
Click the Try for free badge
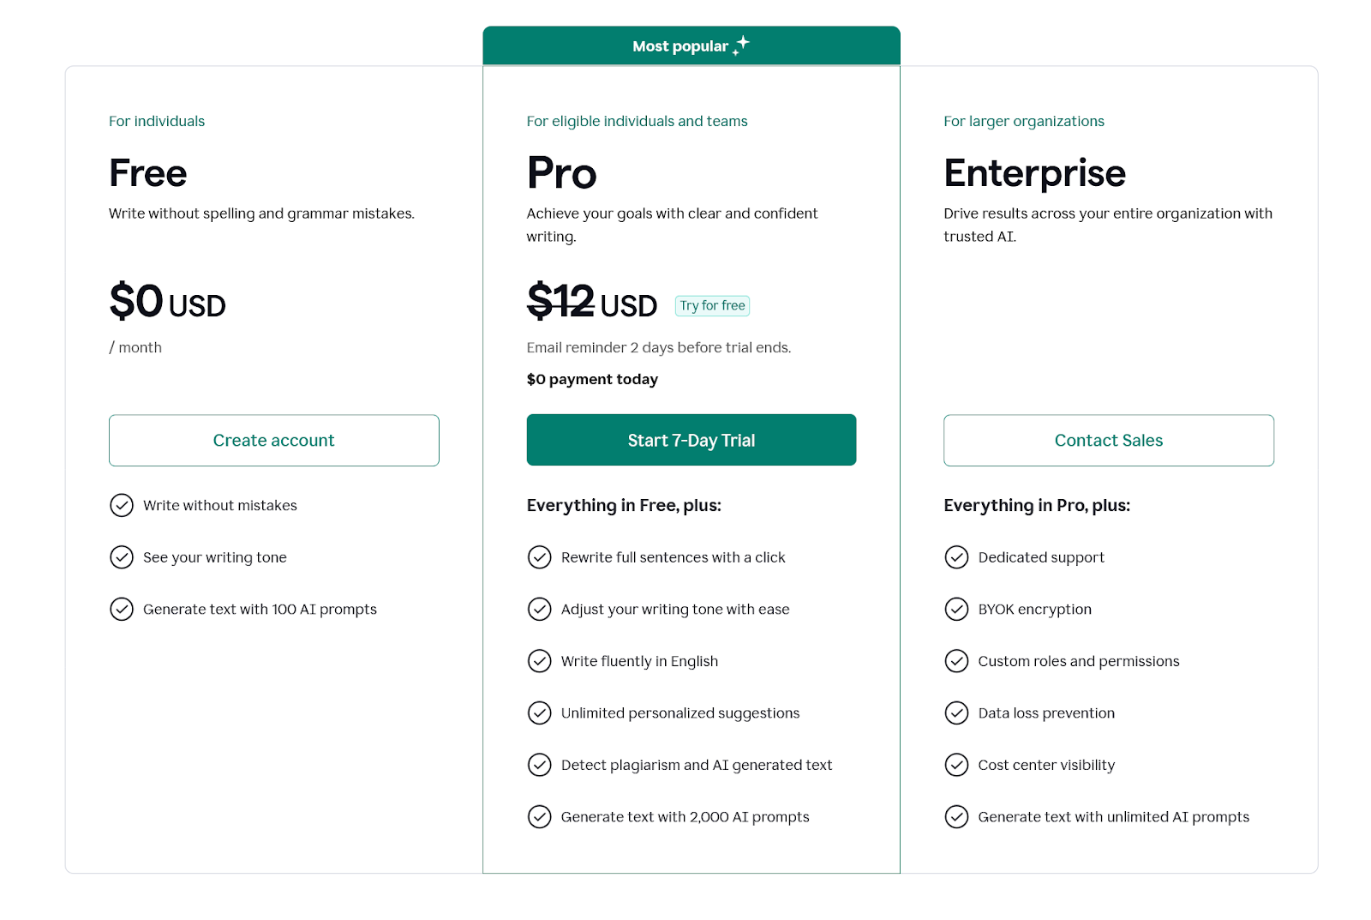click(x=712, y=305)
